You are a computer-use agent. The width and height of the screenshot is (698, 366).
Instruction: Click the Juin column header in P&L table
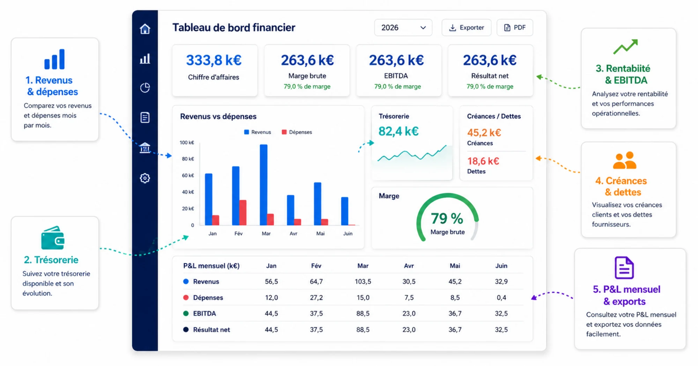pos(501,266)
